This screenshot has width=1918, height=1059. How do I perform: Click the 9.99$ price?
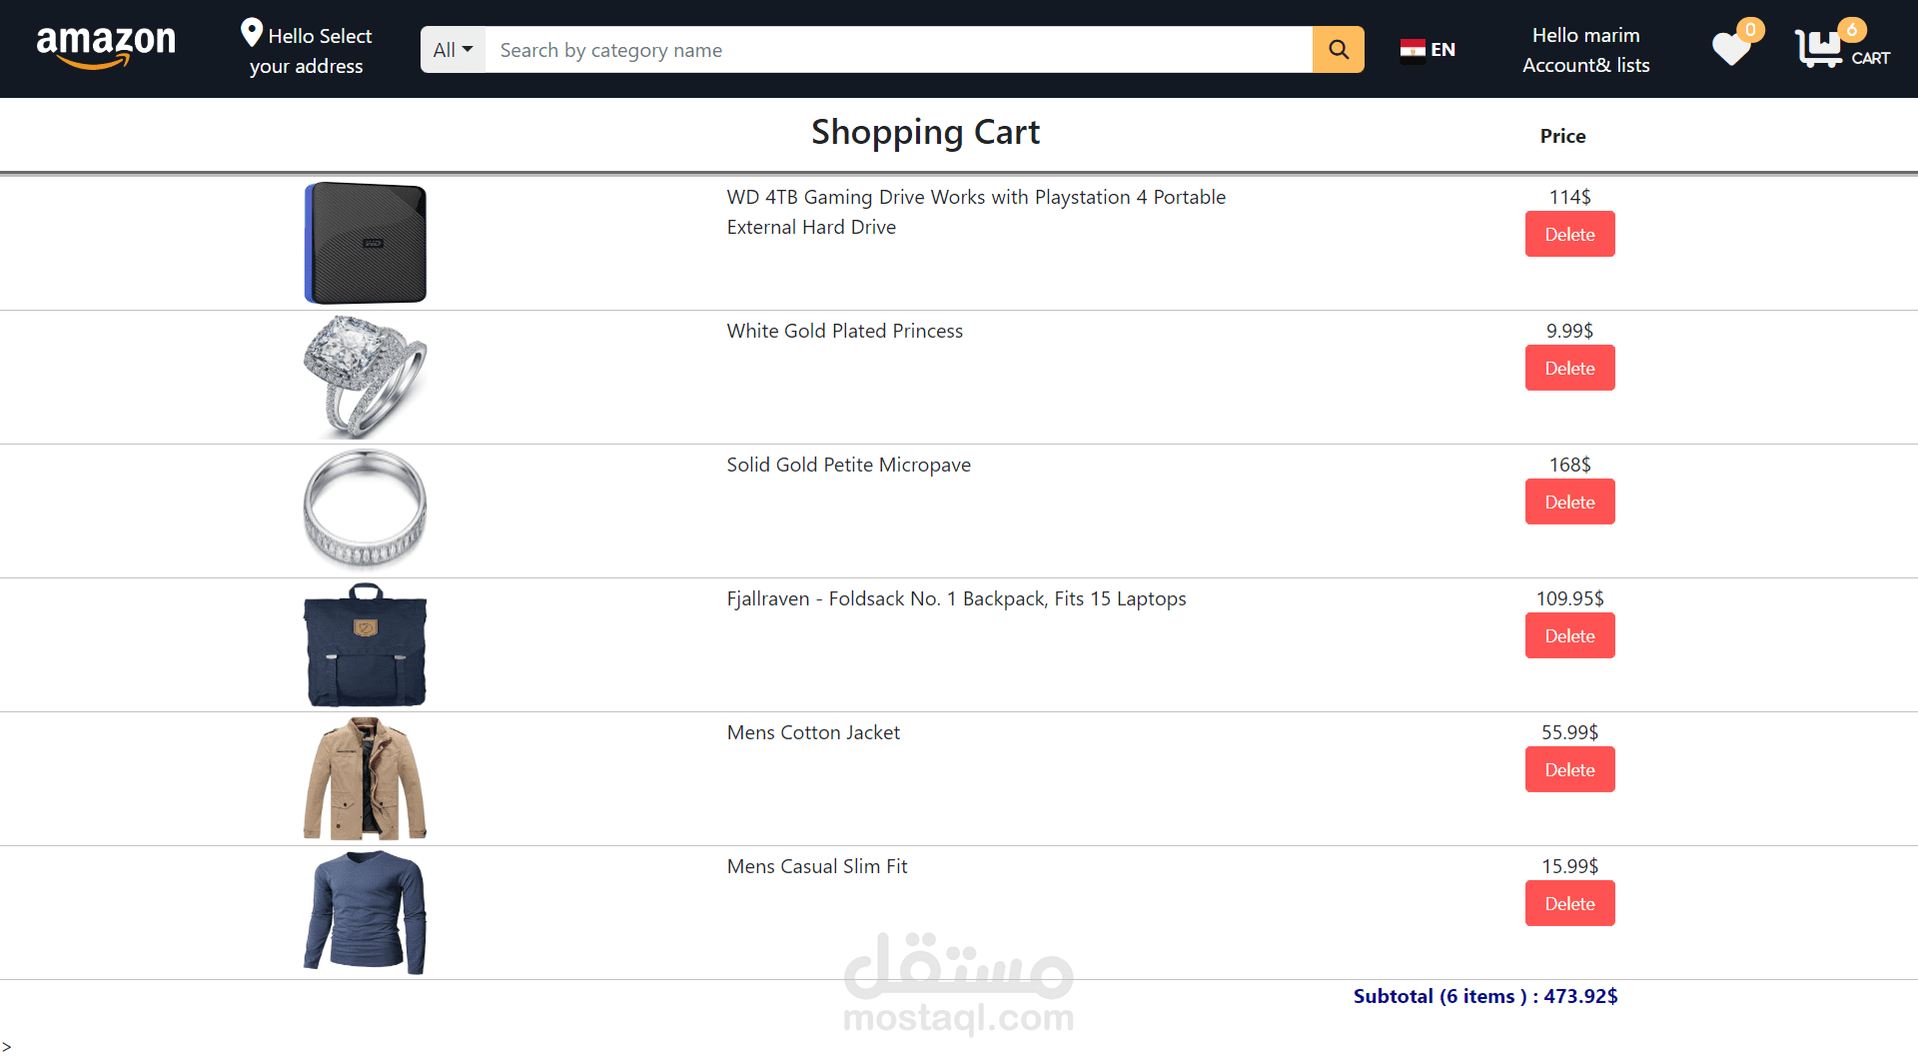[1569, 331]
